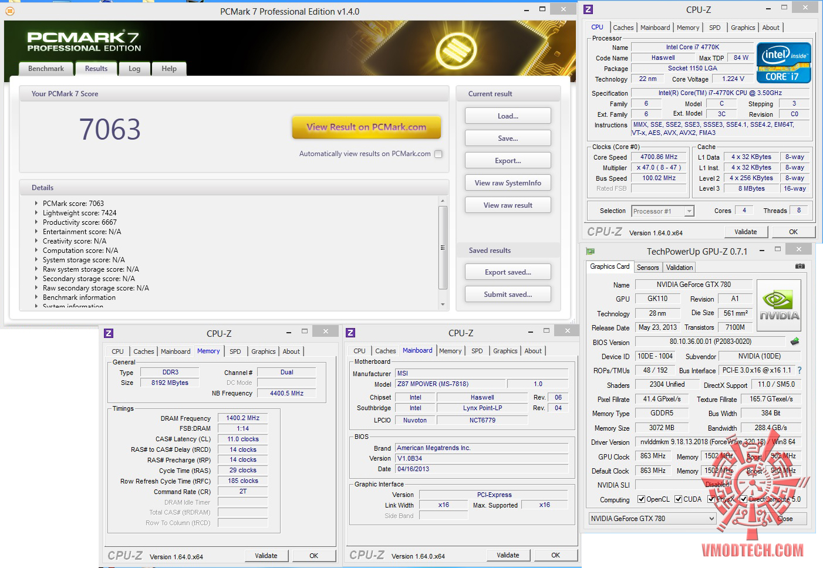The width and height of the screenshot is (823, 568).
Task: Open the Sensors tab in GPU-Z
Action: pos(647,268)
